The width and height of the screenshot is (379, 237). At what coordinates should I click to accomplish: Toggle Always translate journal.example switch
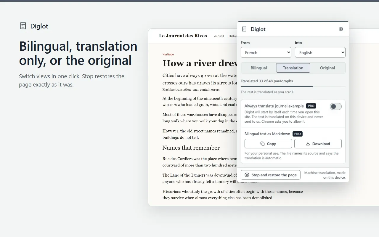[x=336, y=106]
